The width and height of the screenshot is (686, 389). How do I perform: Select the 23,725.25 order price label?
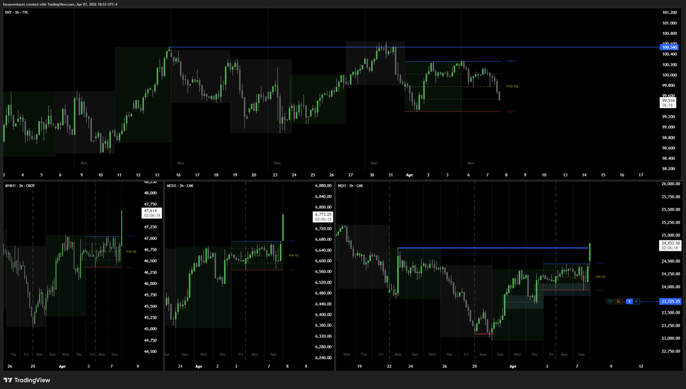point(669,301)
